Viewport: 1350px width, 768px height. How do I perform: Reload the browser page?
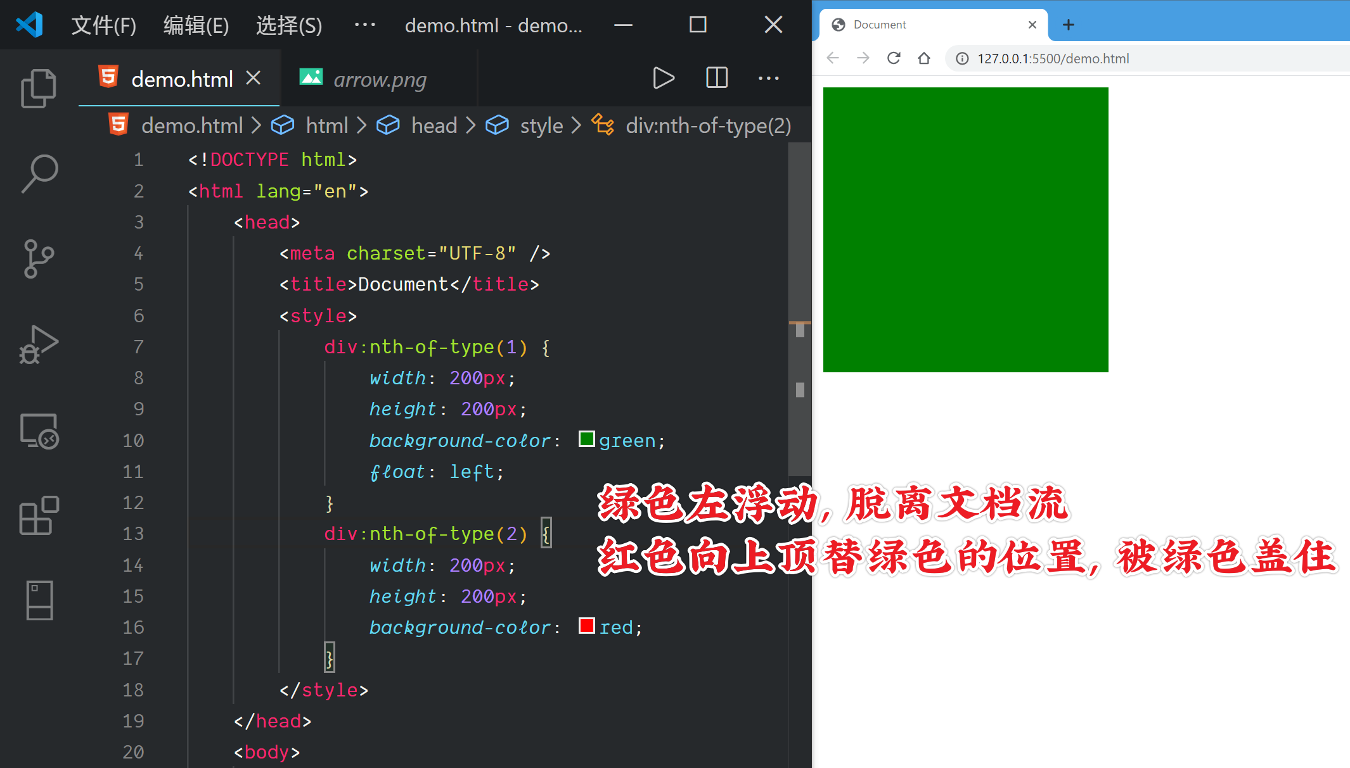pos(894,58)
